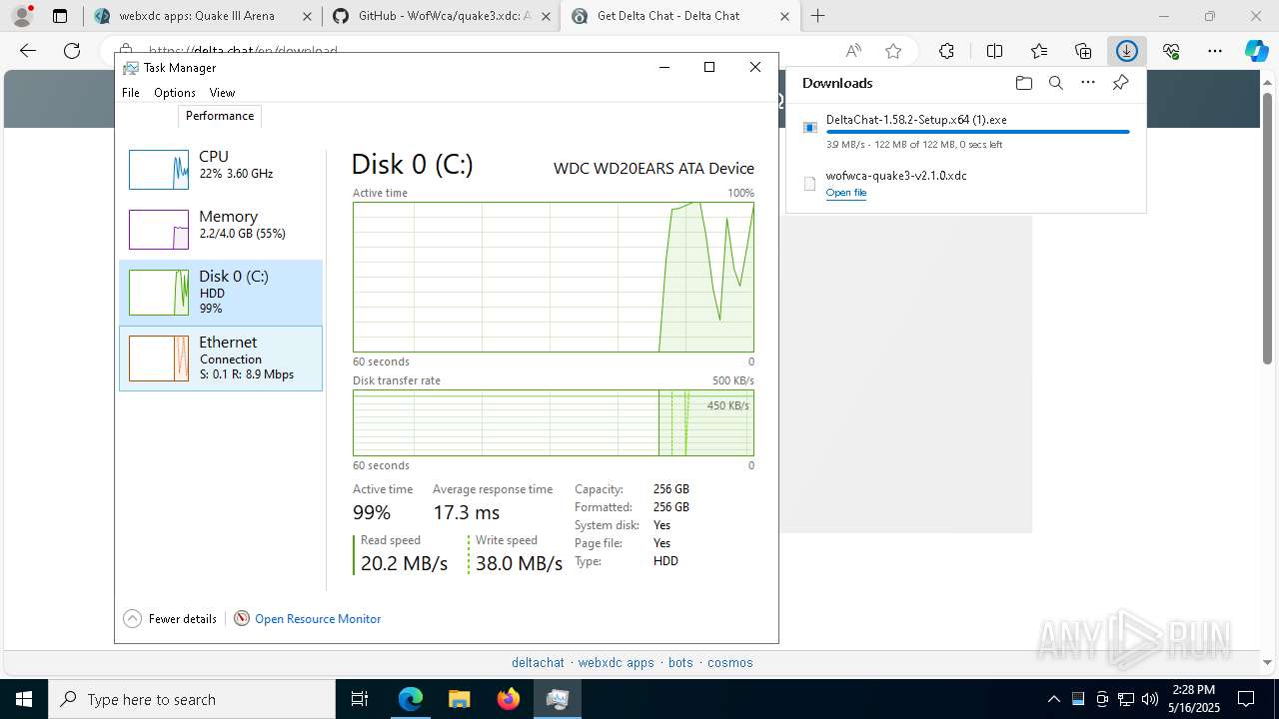The height and width of the screenshot is (719, 1279).
Task: Click the Read speed 20.2 MB/s value
Action: pyautogui.click(x=404, y=564)
